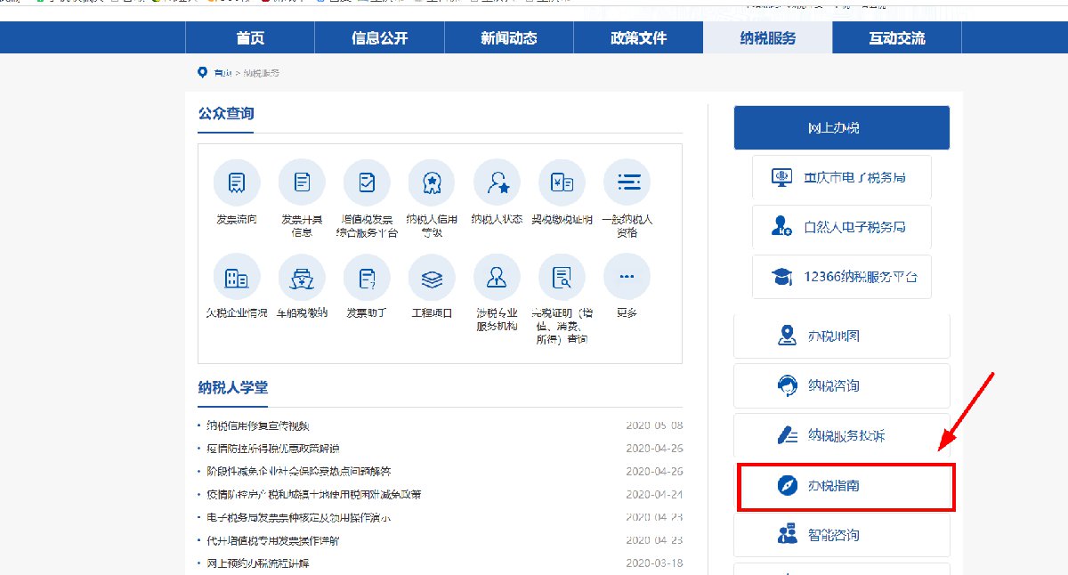Viewport: 1068px width, 575px height.
Task: Expand 更多 to show more queries
Action: click(627, 278)
